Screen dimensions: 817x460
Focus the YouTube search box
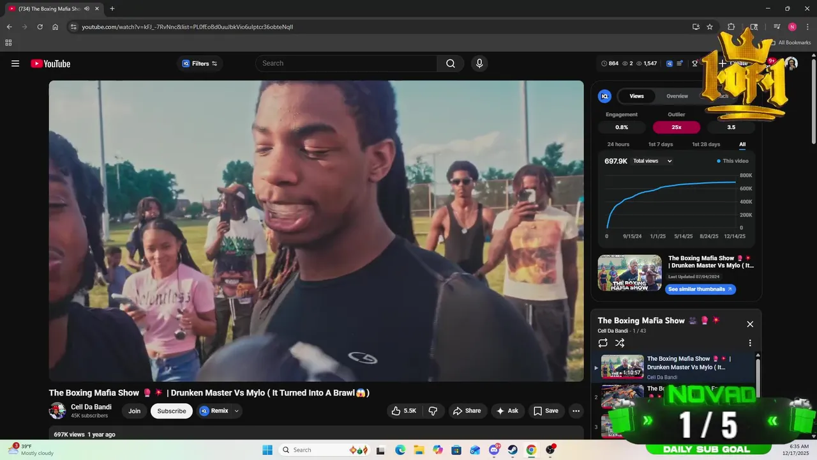[347, 63]
